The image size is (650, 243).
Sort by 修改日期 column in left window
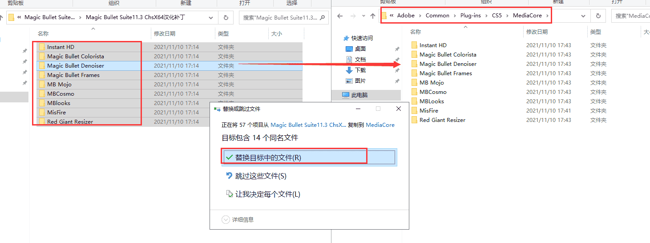point(165,34)
